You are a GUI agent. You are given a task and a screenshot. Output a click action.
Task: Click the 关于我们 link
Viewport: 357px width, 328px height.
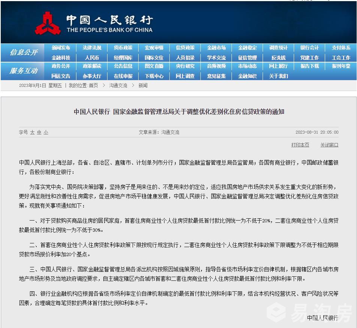(278, 76)
